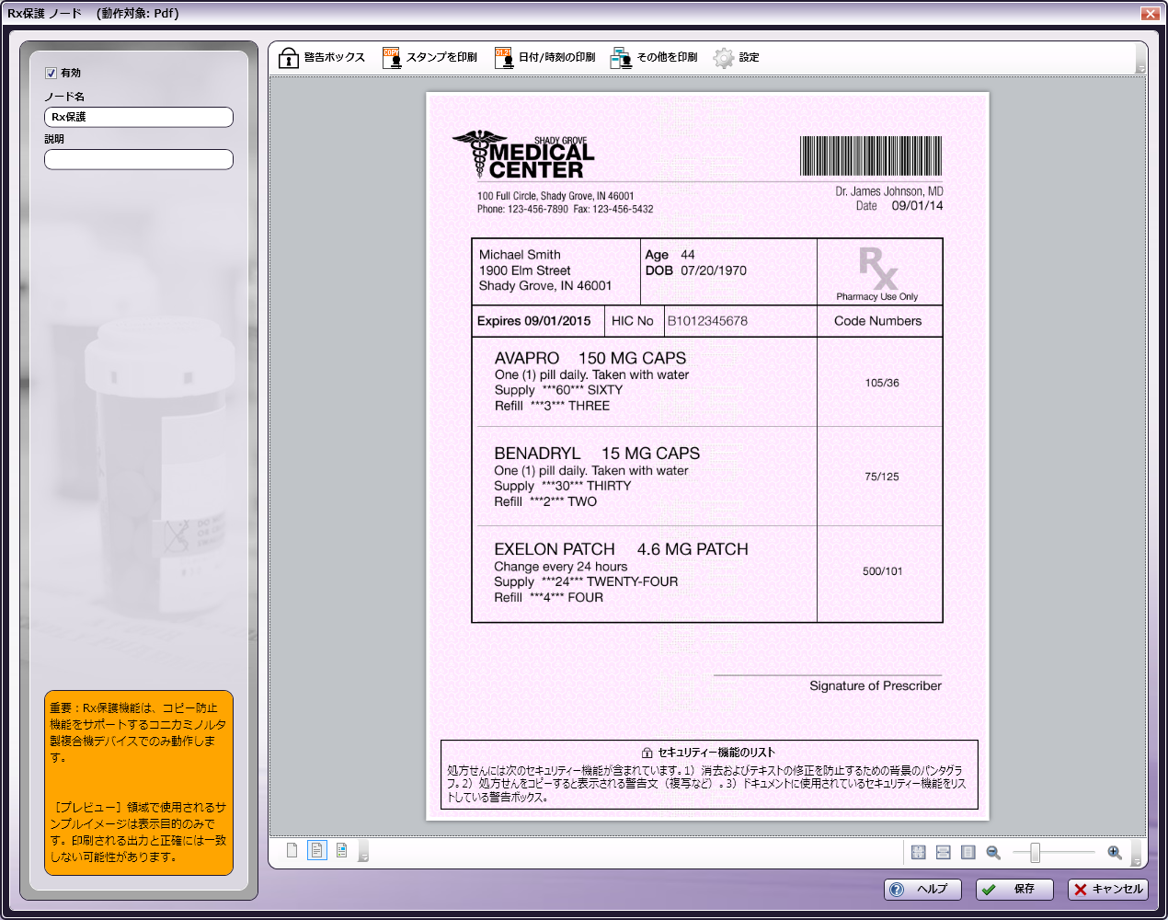This screenshot has width=1168, height=920.
Task: Click the 'Code Numbers' header cell
Action: (878, 321)
